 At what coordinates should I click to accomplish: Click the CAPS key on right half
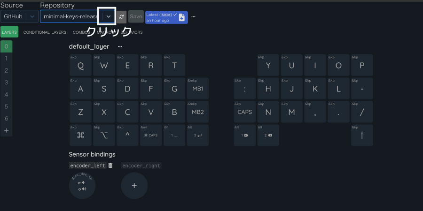click(x=244, y=112)
